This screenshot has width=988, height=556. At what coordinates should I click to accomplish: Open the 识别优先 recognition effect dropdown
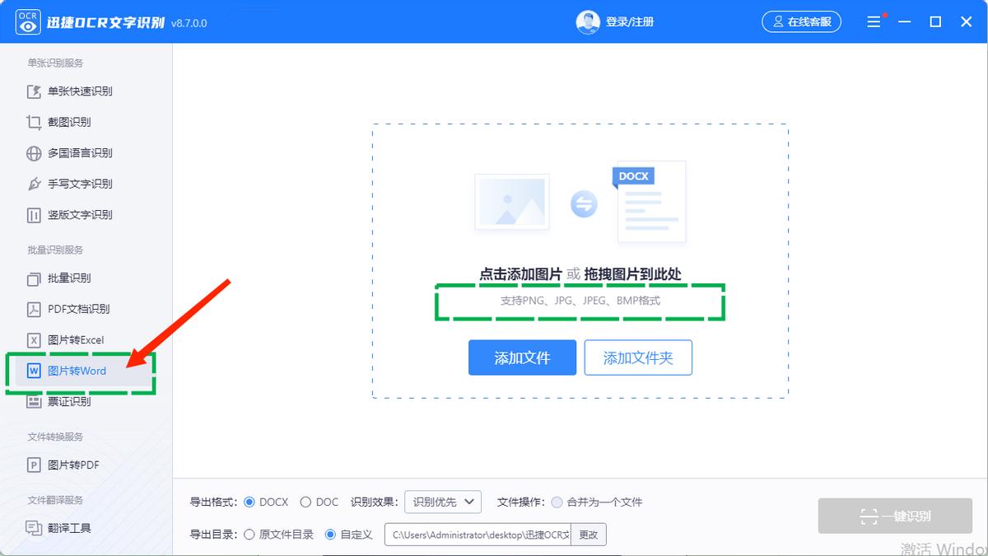440,502
